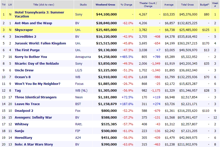The image size is (220, 147).
Task: Open the Sanju movie link
Action: (x=19, y=131)
